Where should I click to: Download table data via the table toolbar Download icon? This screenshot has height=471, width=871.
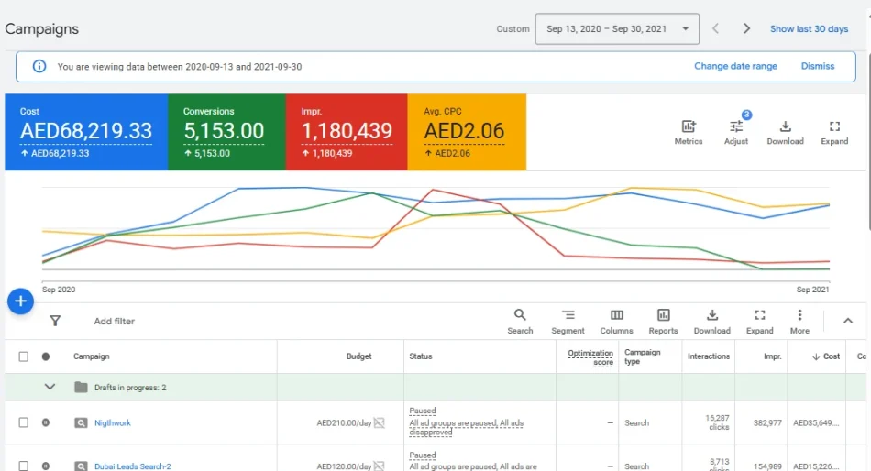[712, 315]
